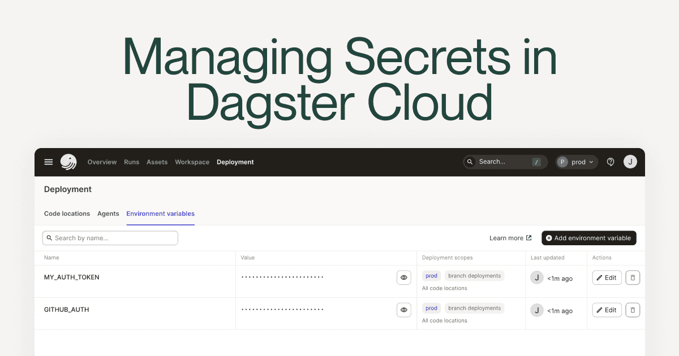Focus the Search by name field

coord(110,238)
